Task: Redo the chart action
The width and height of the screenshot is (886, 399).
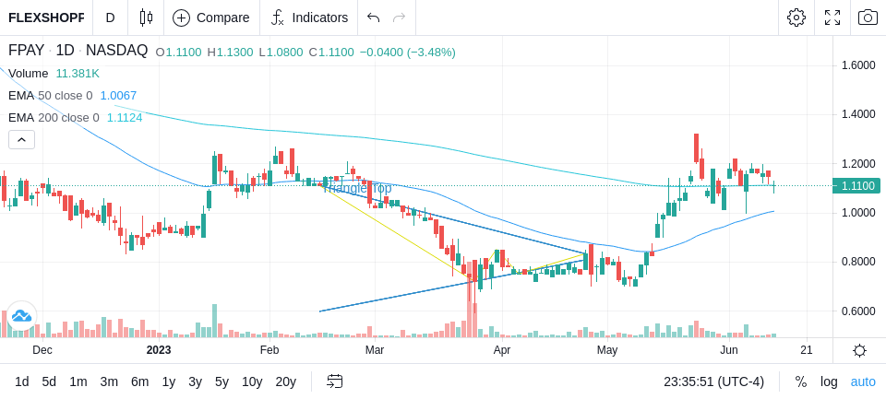Action: click(x=399, y=18)
